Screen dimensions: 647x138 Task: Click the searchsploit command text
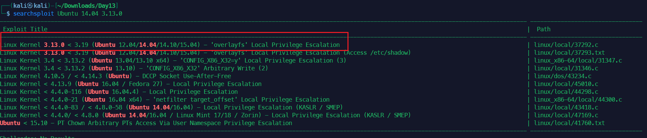click(68, 14)
